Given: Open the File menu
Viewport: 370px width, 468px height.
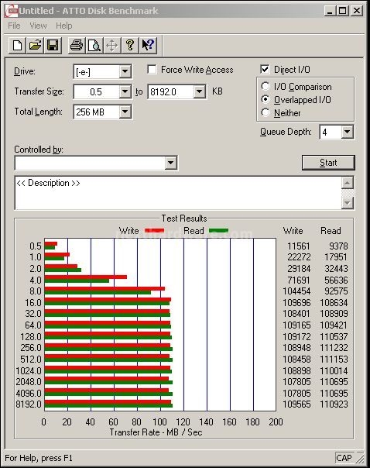Looking at the screenshot, I should click(x=14, y=26).
